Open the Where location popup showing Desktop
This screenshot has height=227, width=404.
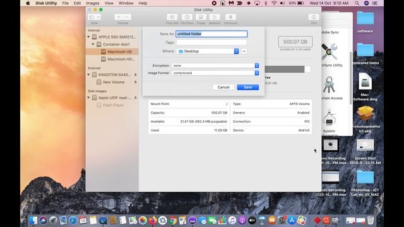pos(208,51)
